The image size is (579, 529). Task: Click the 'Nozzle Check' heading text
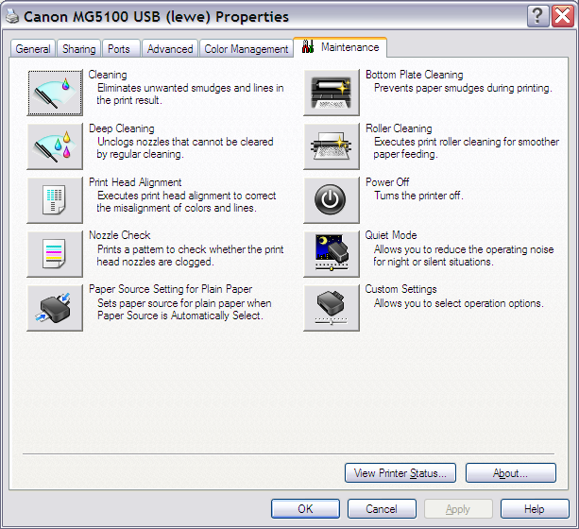[120, 235]
